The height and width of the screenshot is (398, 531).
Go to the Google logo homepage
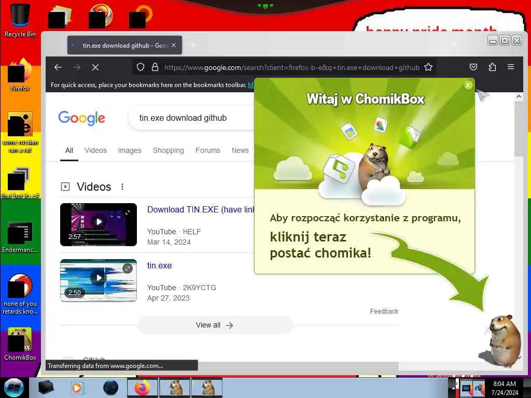click(x=81, y=118)
